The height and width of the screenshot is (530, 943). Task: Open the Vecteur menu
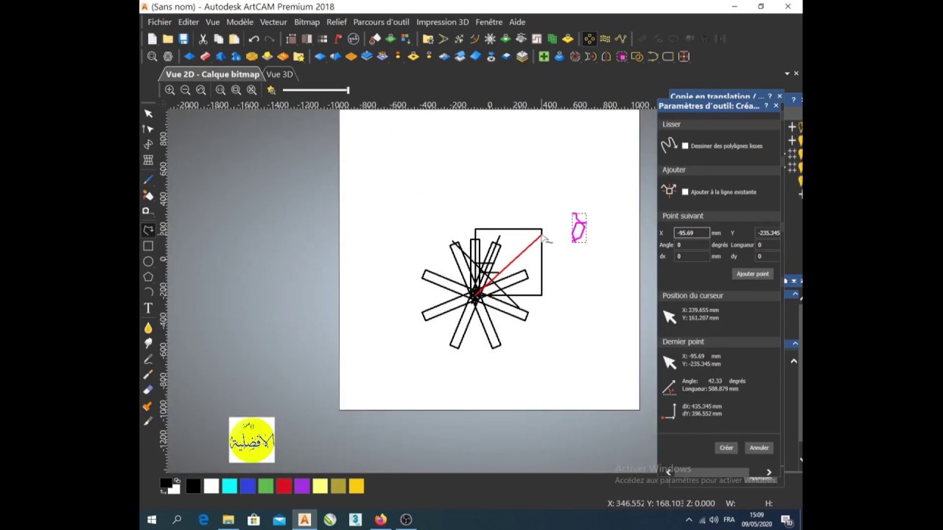coord(273,22)
